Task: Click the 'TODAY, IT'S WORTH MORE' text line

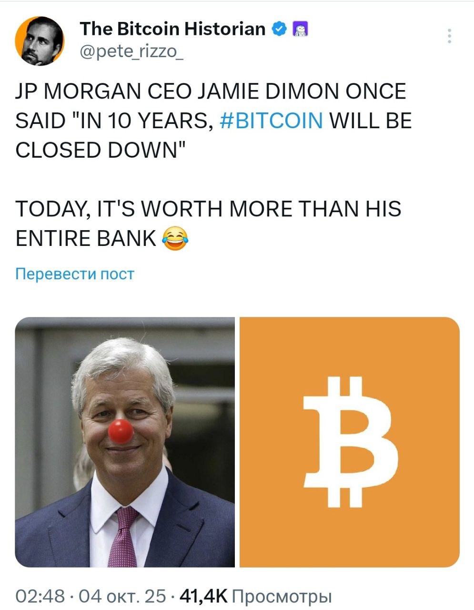Action: (208, 209)
